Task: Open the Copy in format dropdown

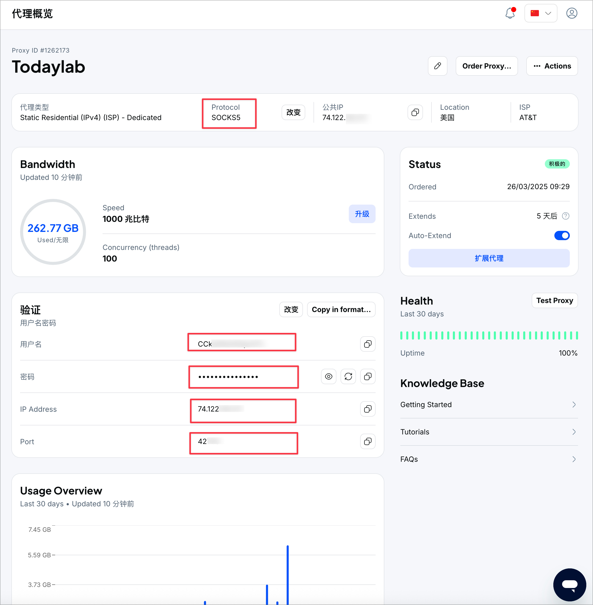Action: (341, 309)
